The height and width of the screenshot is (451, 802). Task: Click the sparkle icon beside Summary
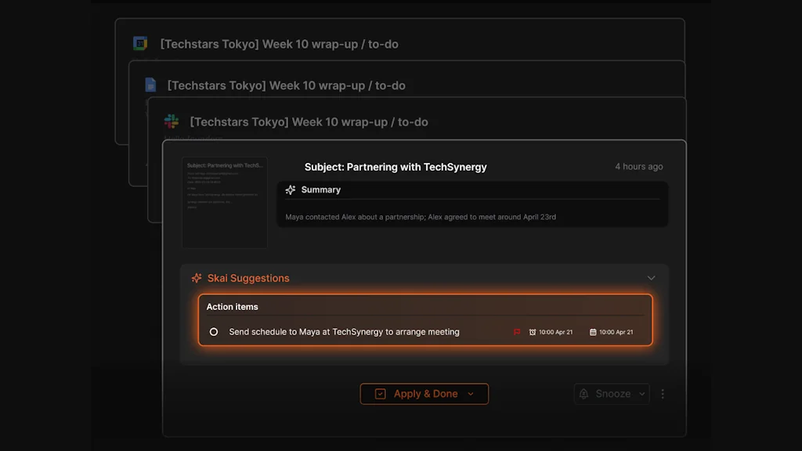291,189
